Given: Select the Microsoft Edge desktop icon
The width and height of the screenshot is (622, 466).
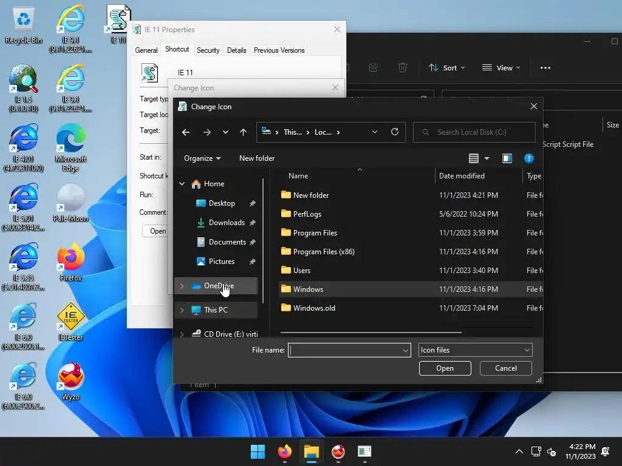Looking at the screenshot, I should [70, 147].
